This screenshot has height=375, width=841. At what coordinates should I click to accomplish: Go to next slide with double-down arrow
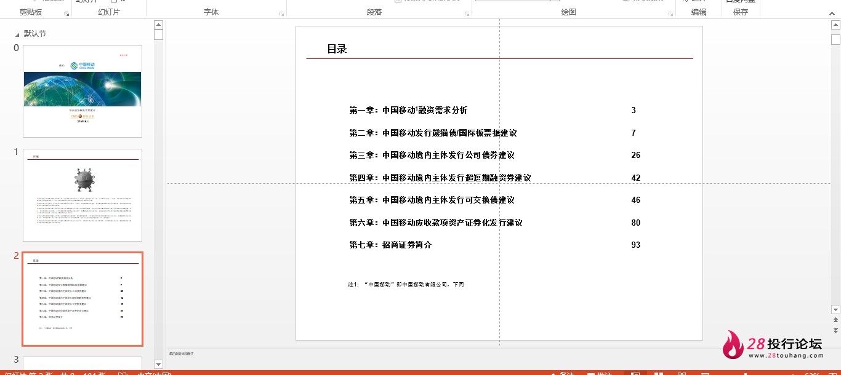pos(835,330)
